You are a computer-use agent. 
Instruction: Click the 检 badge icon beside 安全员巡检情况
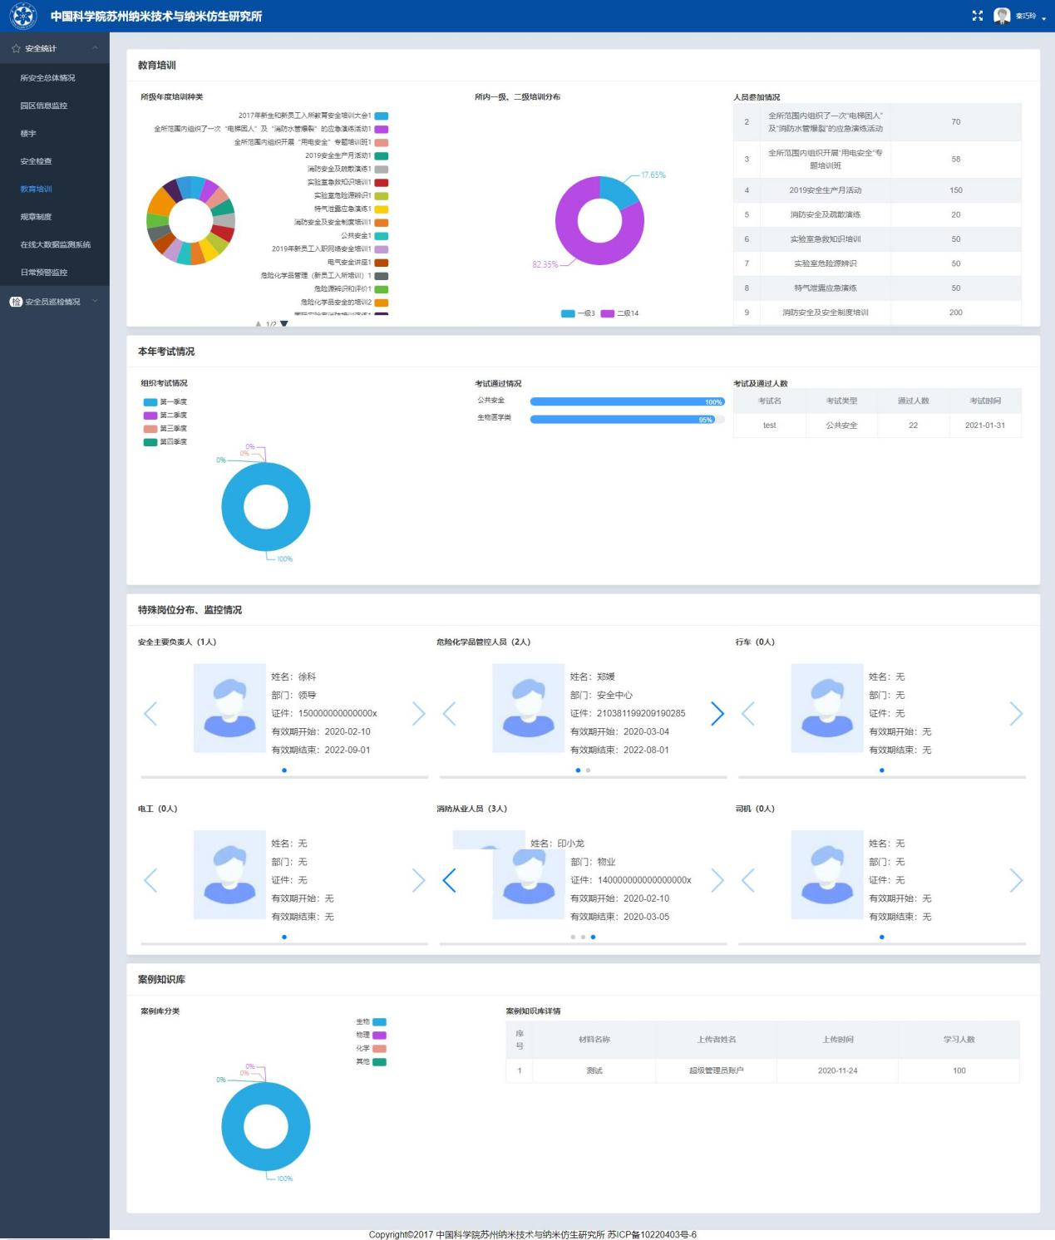pyautogui.click(x=16, y=302)
